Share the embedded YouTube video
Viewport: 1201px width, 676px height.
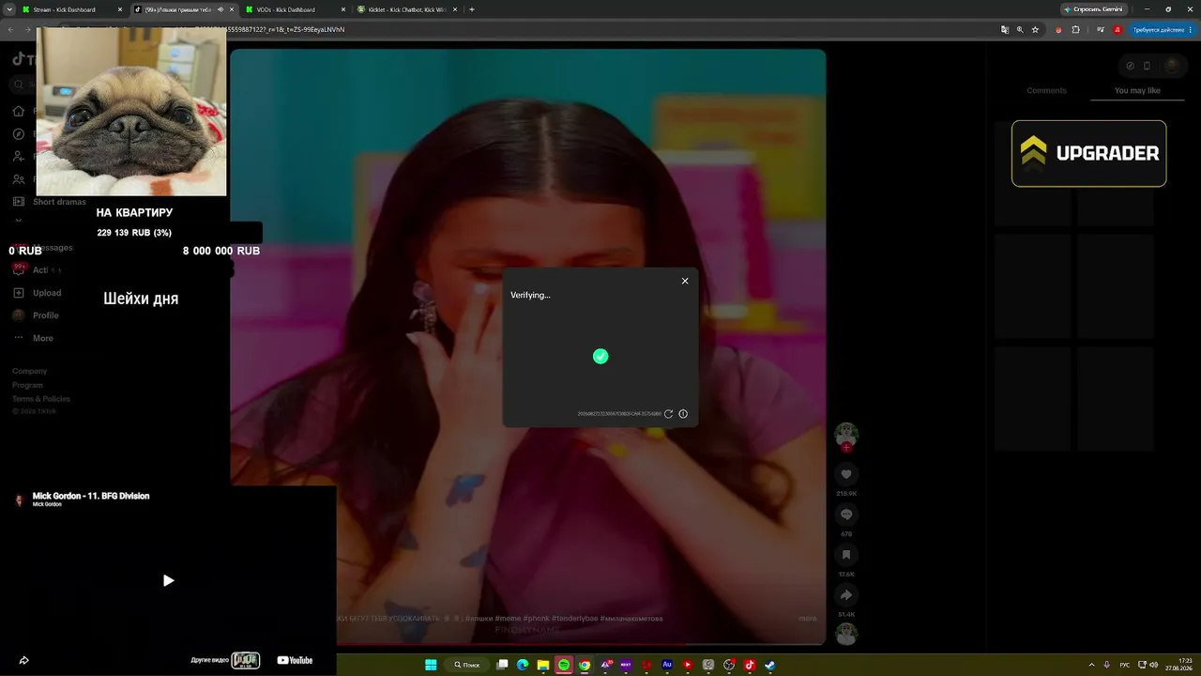click(x=23, y=660)
